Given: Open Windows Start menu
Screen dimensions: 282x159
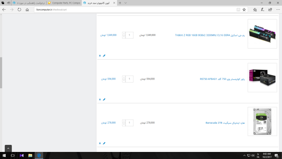Looking at the screenshot, I should (4, 155).
